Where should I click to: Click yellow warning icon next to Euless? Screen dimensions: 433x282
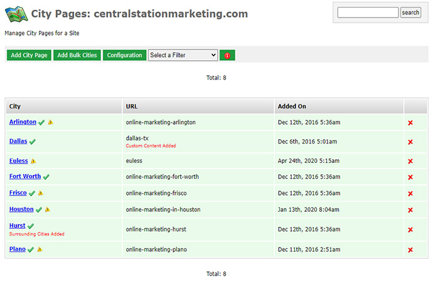33,161
